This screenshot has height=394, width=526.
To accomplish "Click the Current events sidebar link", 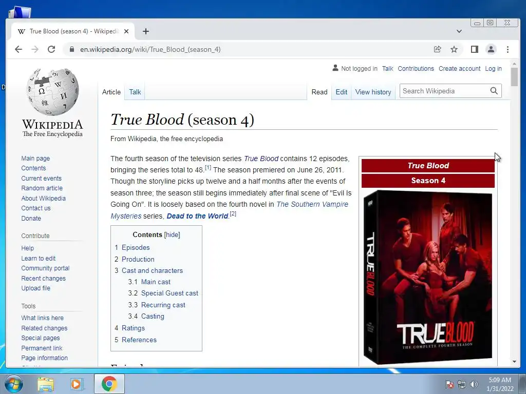I will (41, 178).
